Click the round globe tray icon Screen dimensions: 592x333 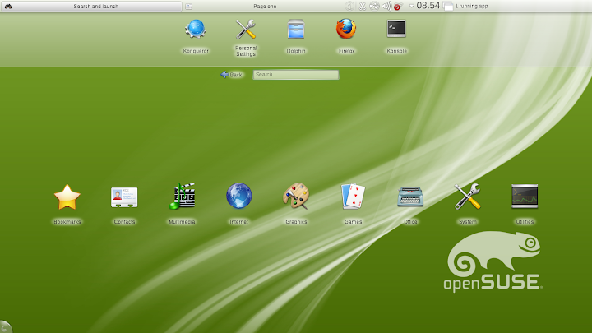click(x=374, y=6)
